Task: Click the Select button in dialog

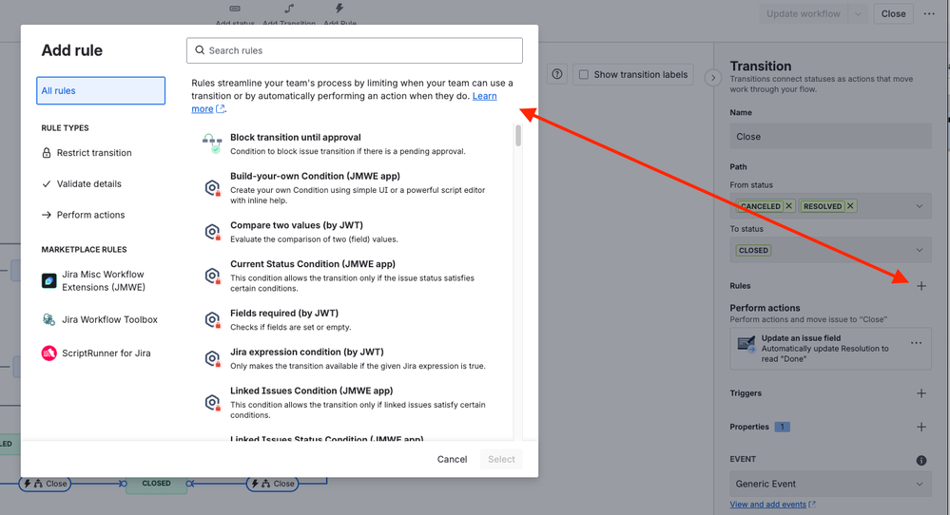Action: pos(502,459)
